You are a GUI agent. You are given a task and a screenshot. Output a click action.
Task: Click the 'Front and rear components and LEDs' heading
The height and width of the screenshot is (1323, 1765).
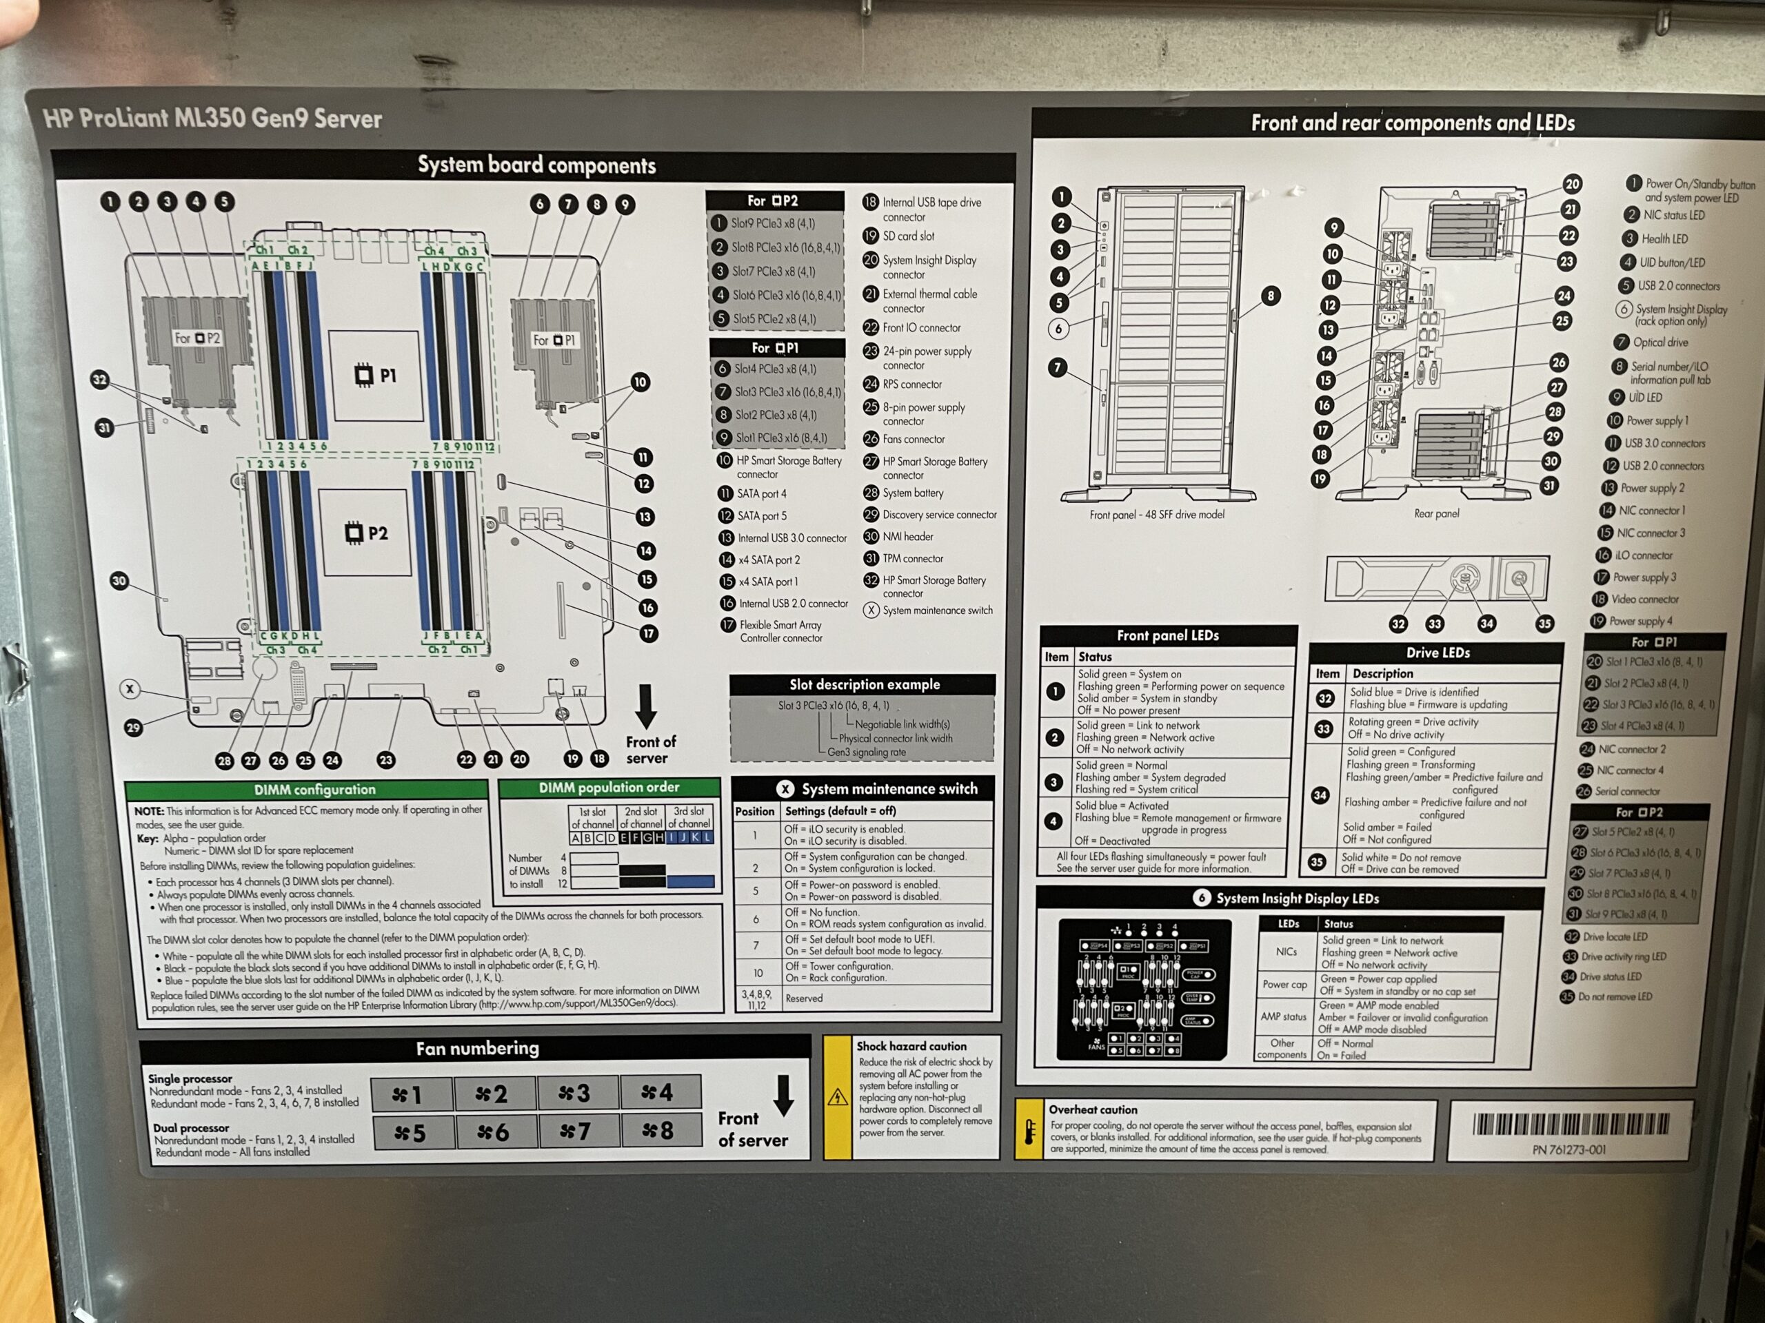click(1412, 123)
